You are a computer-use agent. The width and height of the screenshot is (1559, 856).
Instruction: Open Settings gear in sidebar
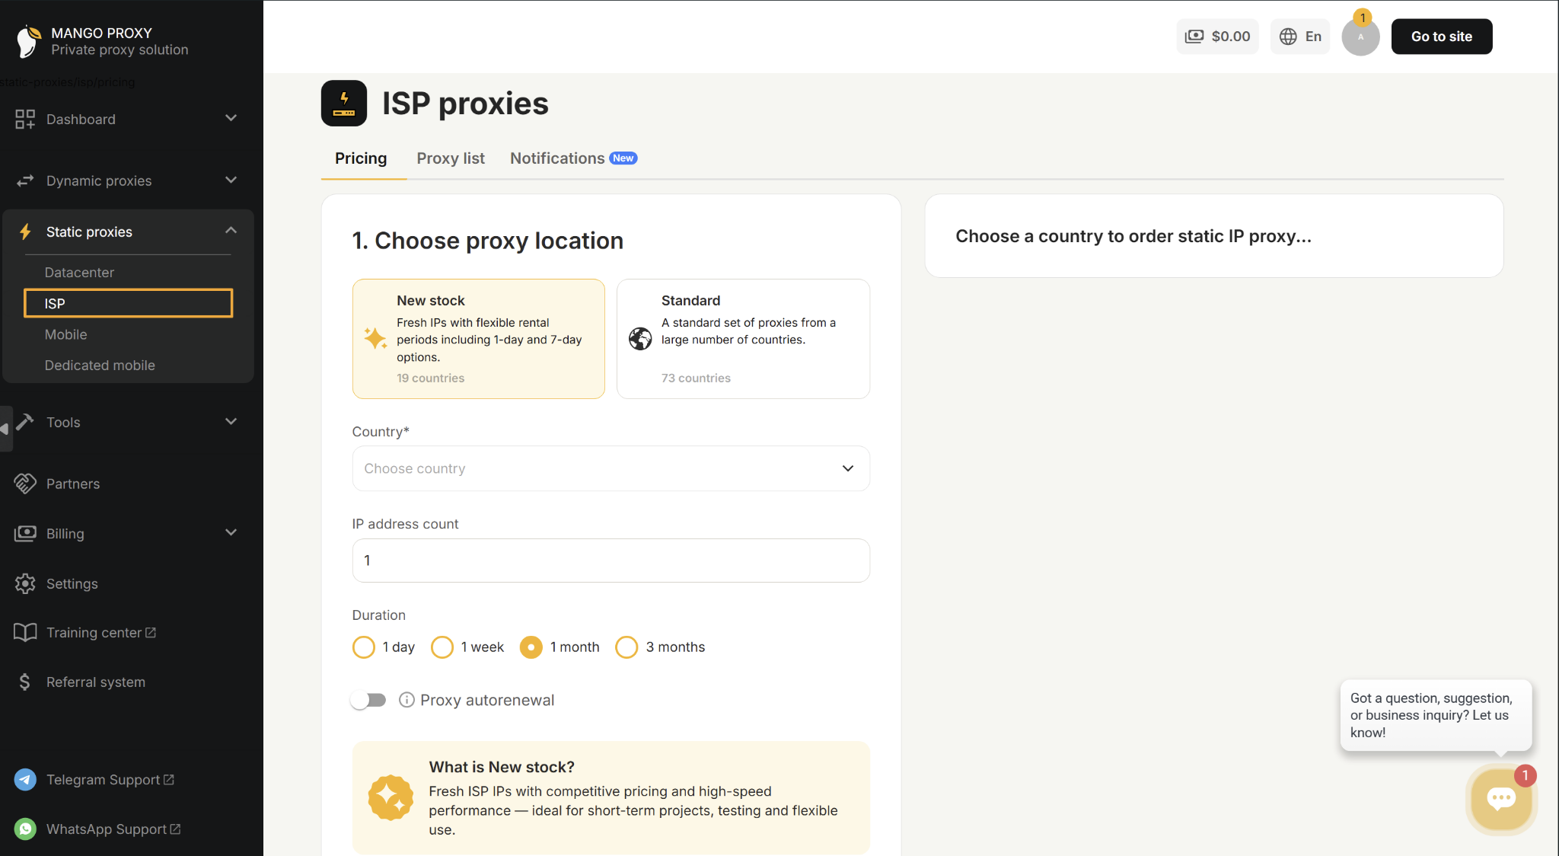25,584
